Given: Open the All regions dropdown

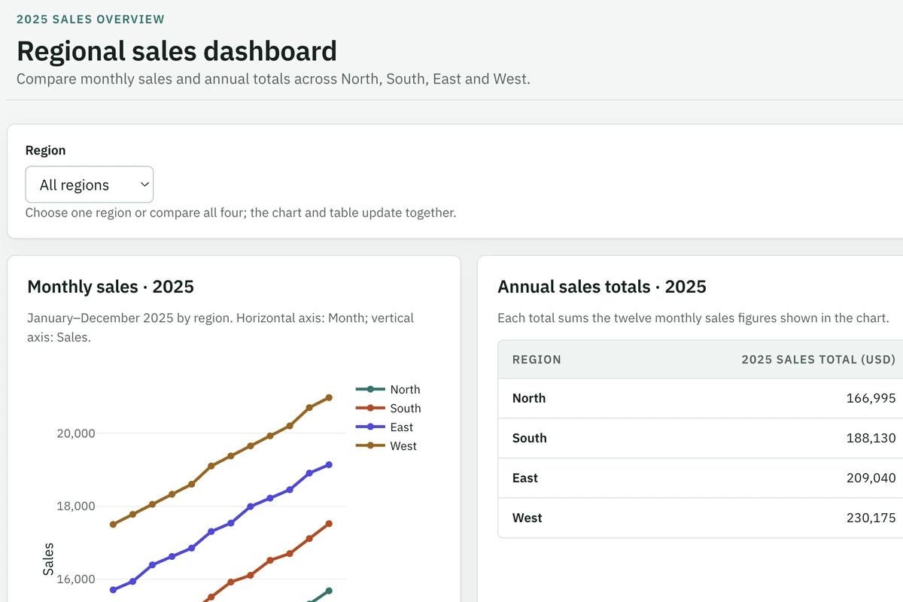Looking at the screenshot, I should [89, 184].
